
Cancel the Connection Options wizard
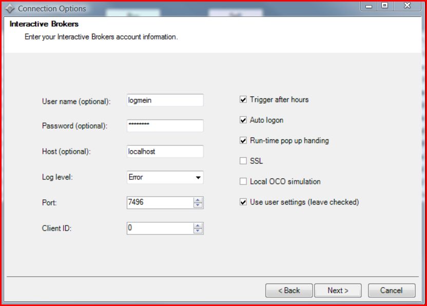click(392, 291)
